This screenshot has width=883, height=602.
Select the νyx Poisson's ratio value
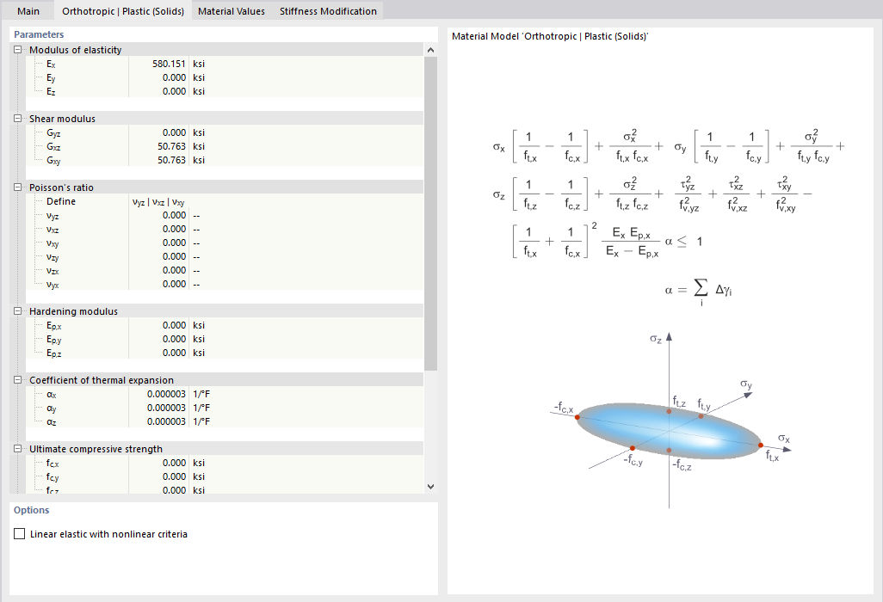[x=159, y=284]
